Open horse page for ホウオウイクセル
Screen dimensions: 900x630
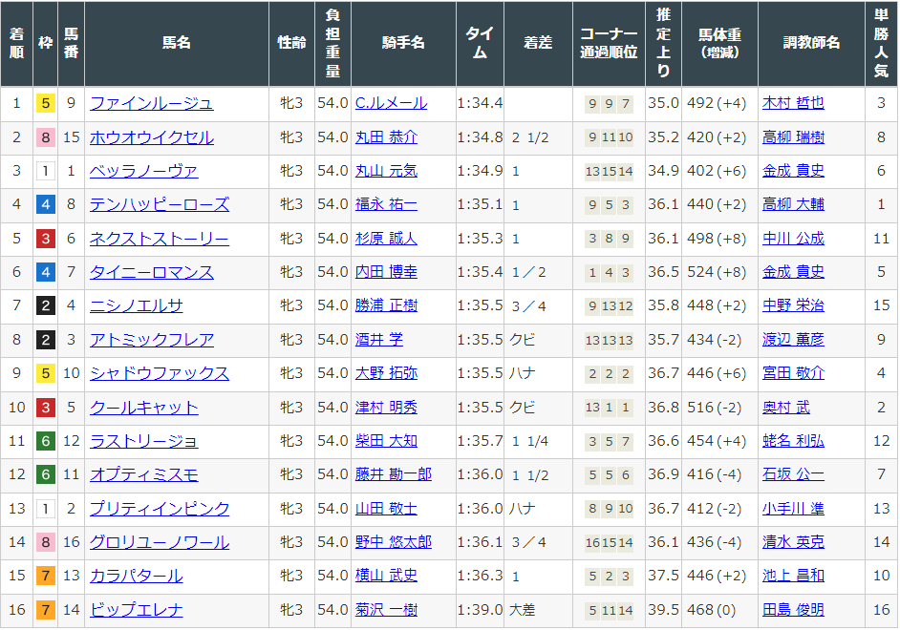152,137
